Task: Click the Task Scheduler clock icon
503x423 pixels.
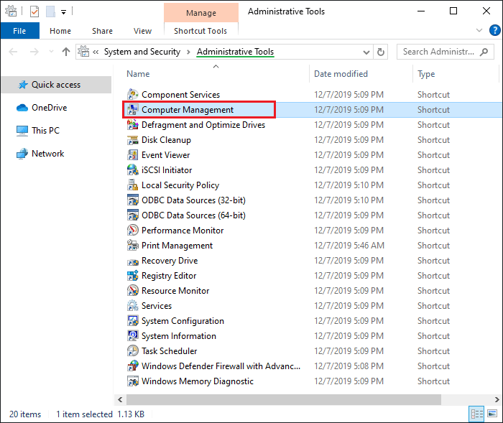Action: pyautogui.click(x=132, y=351)
